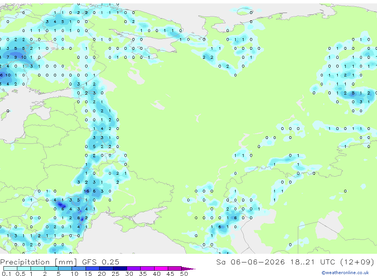Click the '18..21 UTC' time range text
This screenshot has width=377, height=276.
[313, 262]
